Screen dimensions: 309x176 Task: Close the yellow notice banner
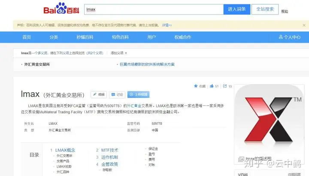[304, 25]
